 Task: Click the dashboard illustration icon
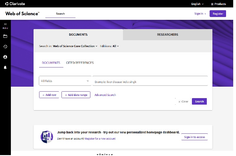47,136
